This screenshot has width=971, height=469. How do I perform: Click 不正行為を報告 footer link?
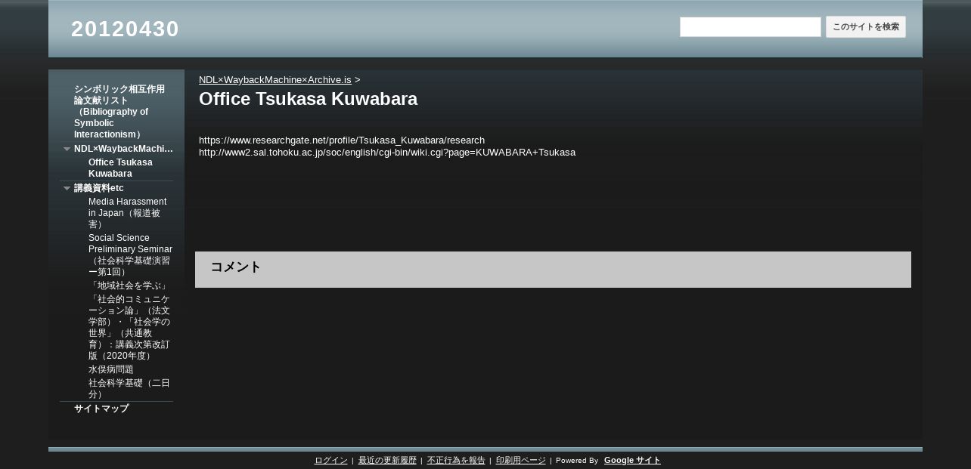tap(456, 461)
